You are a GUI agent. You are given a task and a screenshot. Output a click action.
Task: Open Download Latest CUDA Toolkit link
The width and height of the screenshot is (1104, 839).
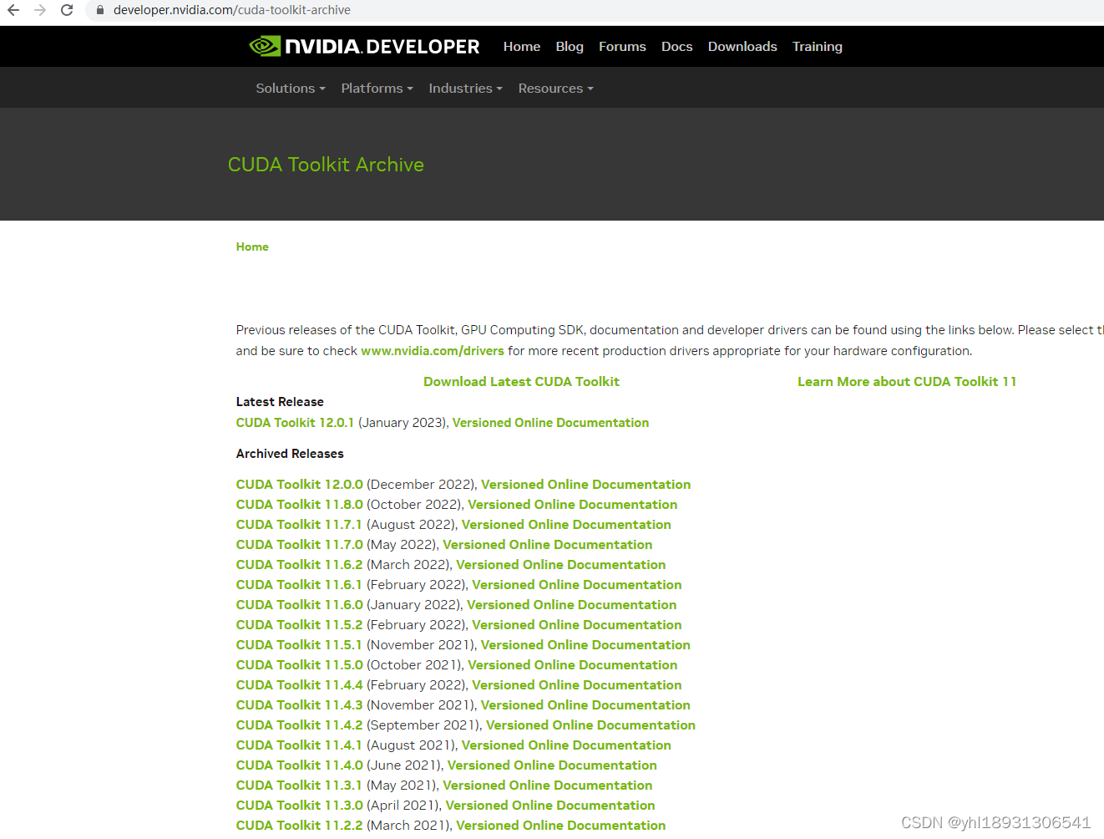click(x=521, y=381)
